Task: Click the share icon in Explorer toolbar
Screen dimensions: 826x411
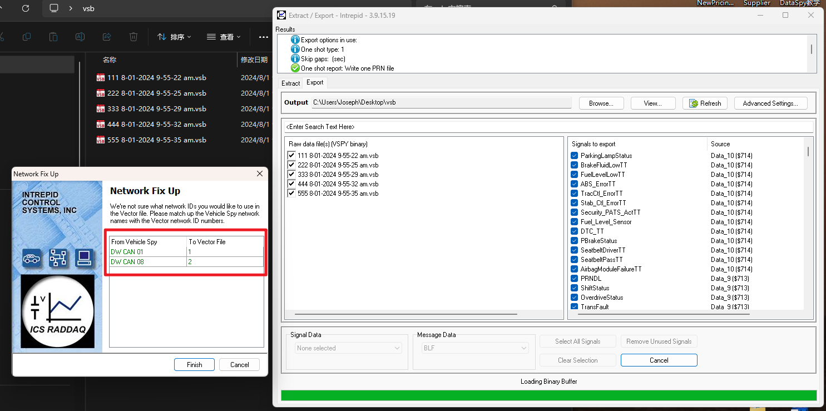Action: [107, 37]
